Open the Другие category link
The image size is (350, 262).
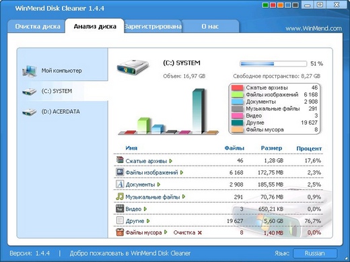click(x=135, y=221)
